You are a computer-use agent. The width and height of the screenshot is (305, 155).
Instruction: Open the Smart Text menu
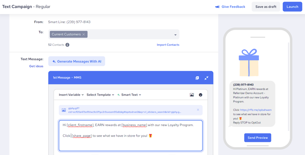point(129,95)
